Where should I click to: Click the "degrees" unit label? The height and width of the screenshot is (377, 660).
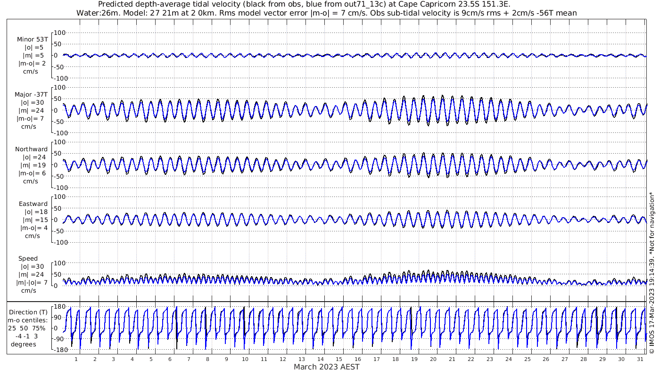tap(24, 344)
